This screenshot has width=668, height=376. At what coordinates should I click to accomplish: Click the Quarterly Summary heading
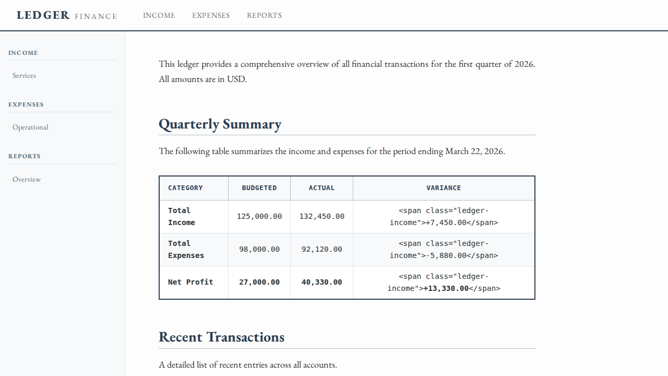coord(220,124)
